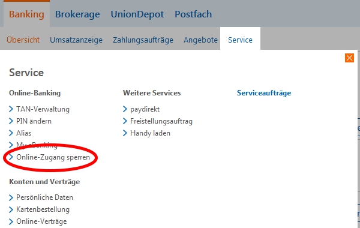Open the Online-Verträge link
This screenshot has height=228, width=360.
click(x=41, y=221)
